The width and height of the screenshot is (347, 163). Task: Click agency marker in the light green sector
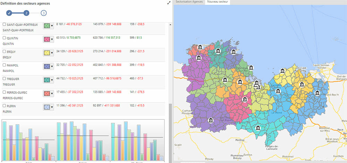[x=226, y=80]
